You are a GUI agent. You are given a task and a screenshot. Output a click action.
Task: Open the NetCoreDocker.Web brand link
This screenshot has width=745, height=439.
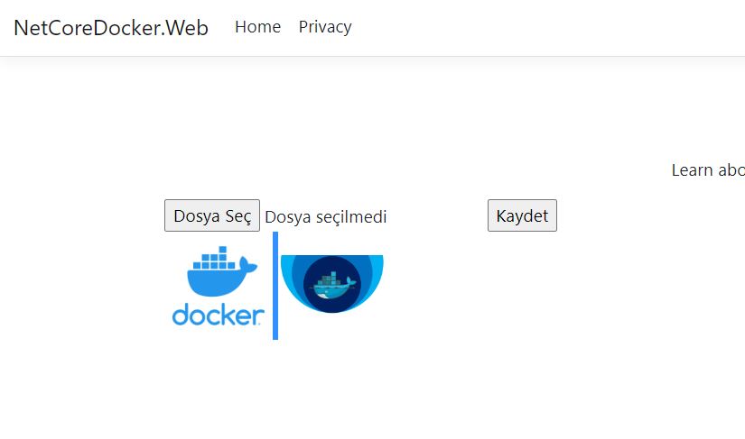(111, 27)
